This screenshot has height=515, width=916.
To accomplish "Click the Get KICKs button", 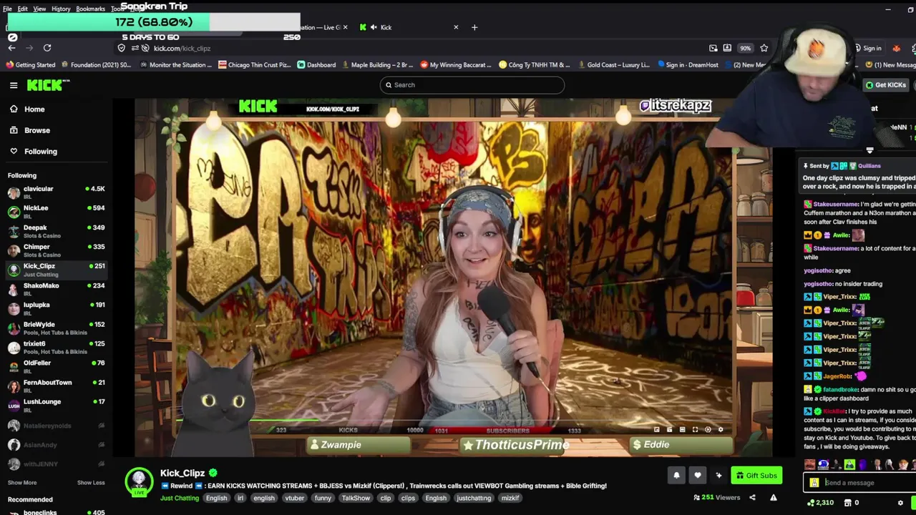I will [x=885, y=85].
